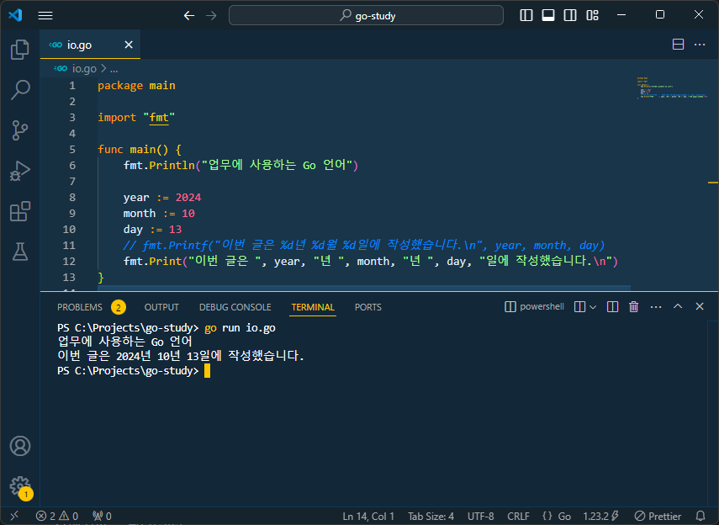Kill terminal with trash icon
719x525 pixels.
pos(633,307)
